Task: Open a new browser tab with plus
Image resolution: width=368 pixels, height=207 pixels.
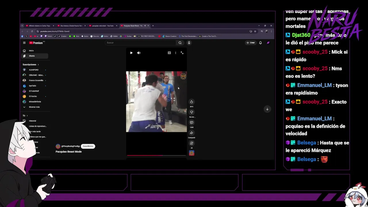Action: [153, 26]
